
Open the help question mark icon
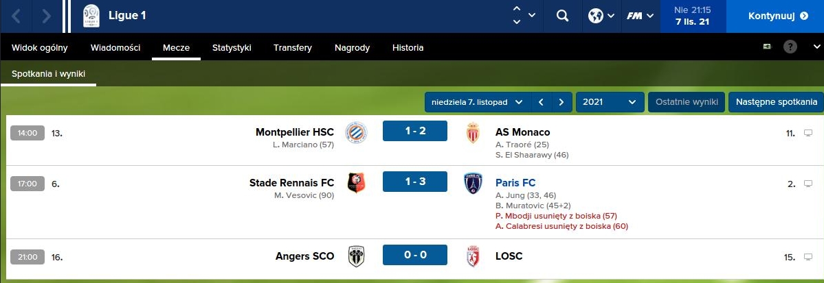(x=791, y=47)
